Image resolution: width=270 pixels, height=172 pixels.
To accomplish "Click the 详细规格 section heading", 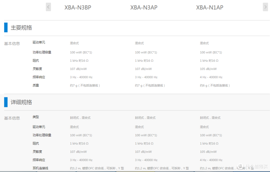I will [x=21, y=102].
